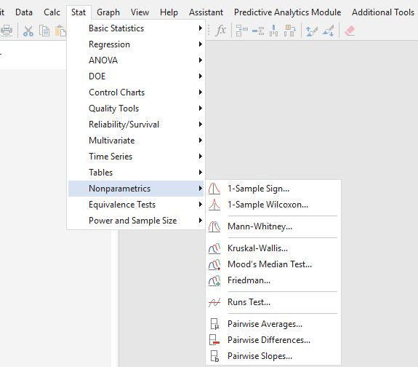Open the View menu
Image resolution: width=418 pixels, height=367 pixels.
click(140, 12)
